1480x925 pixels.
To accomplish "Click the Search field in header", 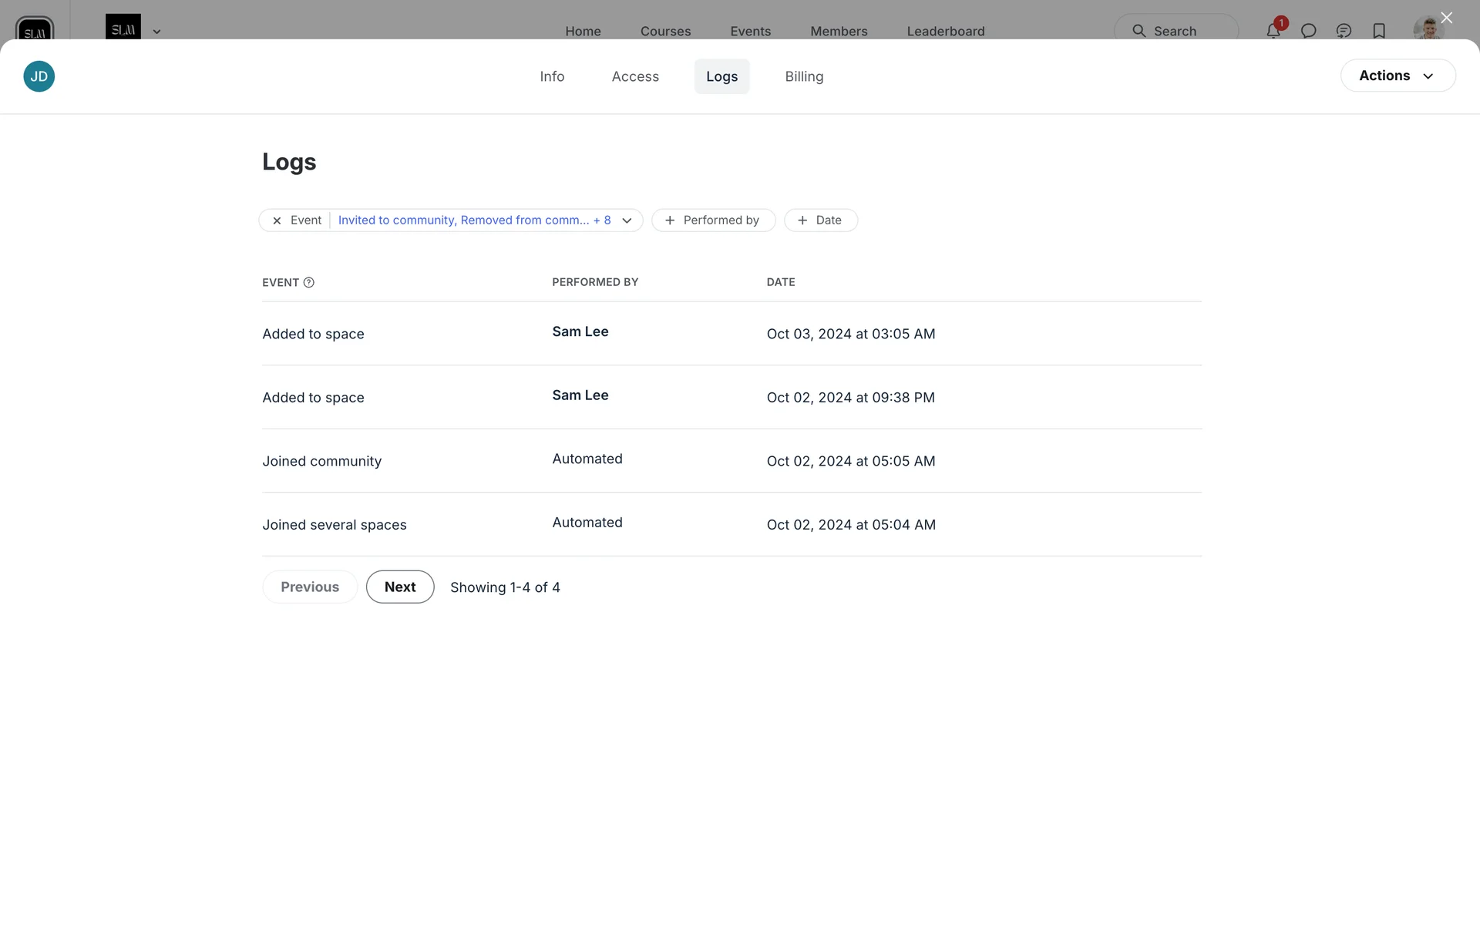I will coord(1176,31).
